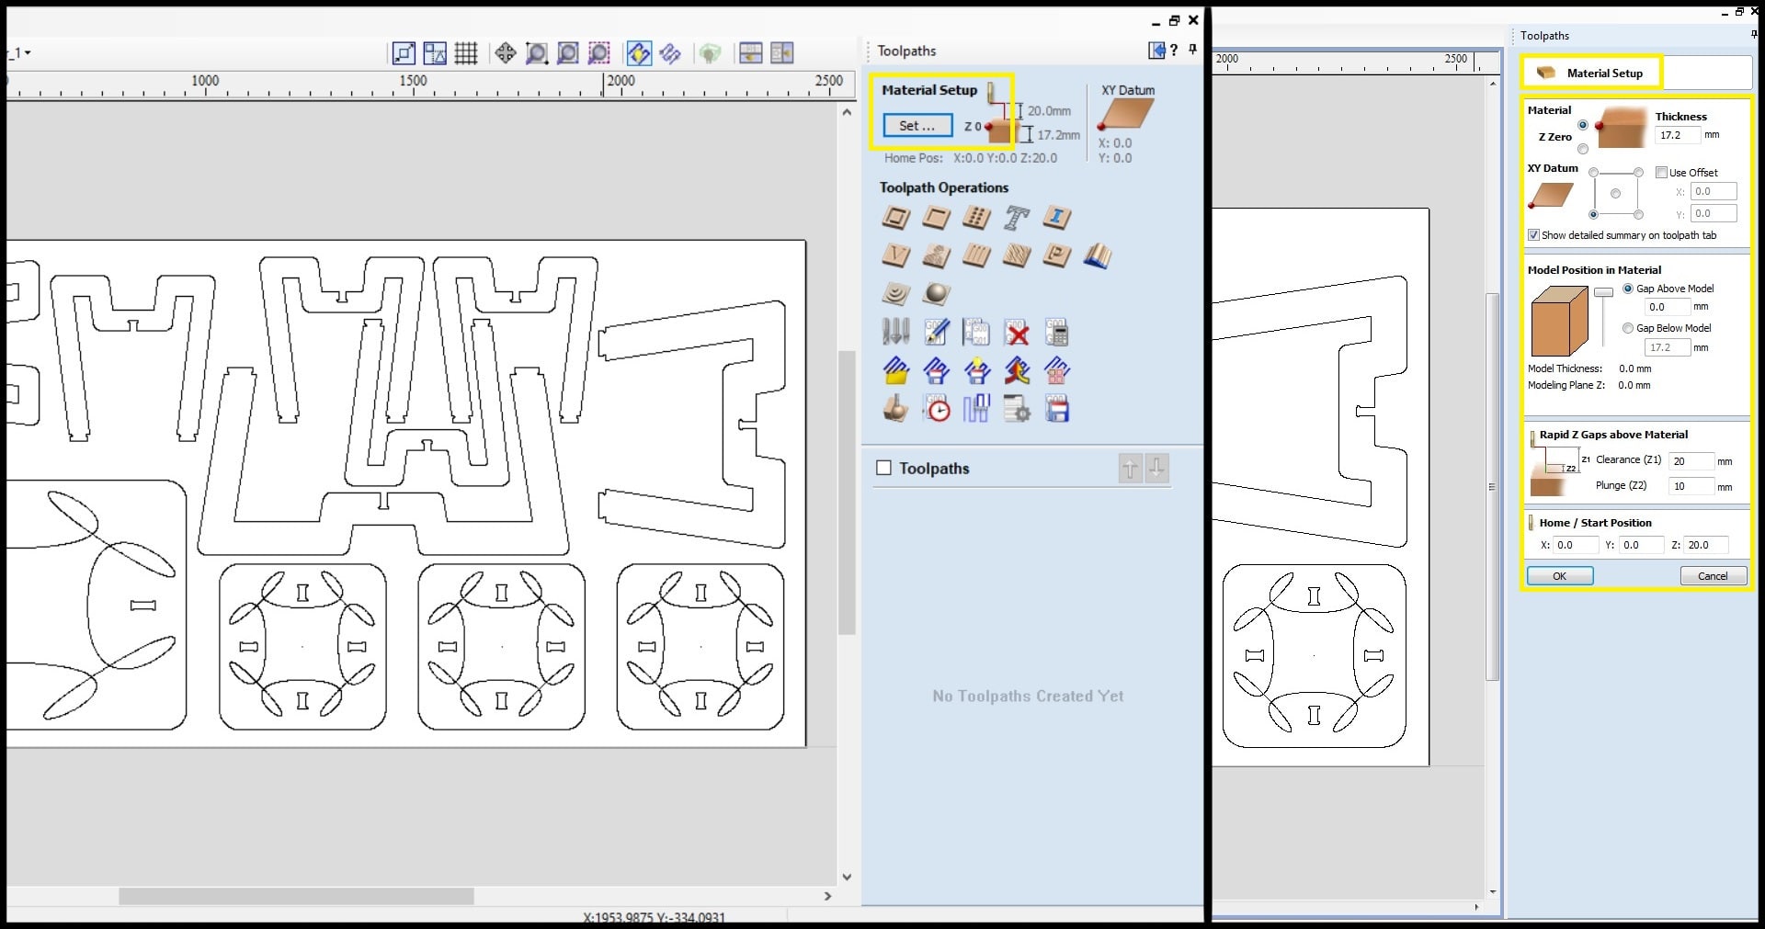Choose the center XY Datum radio button
Screen dimensions: 1765x929
click(1615, 194)
